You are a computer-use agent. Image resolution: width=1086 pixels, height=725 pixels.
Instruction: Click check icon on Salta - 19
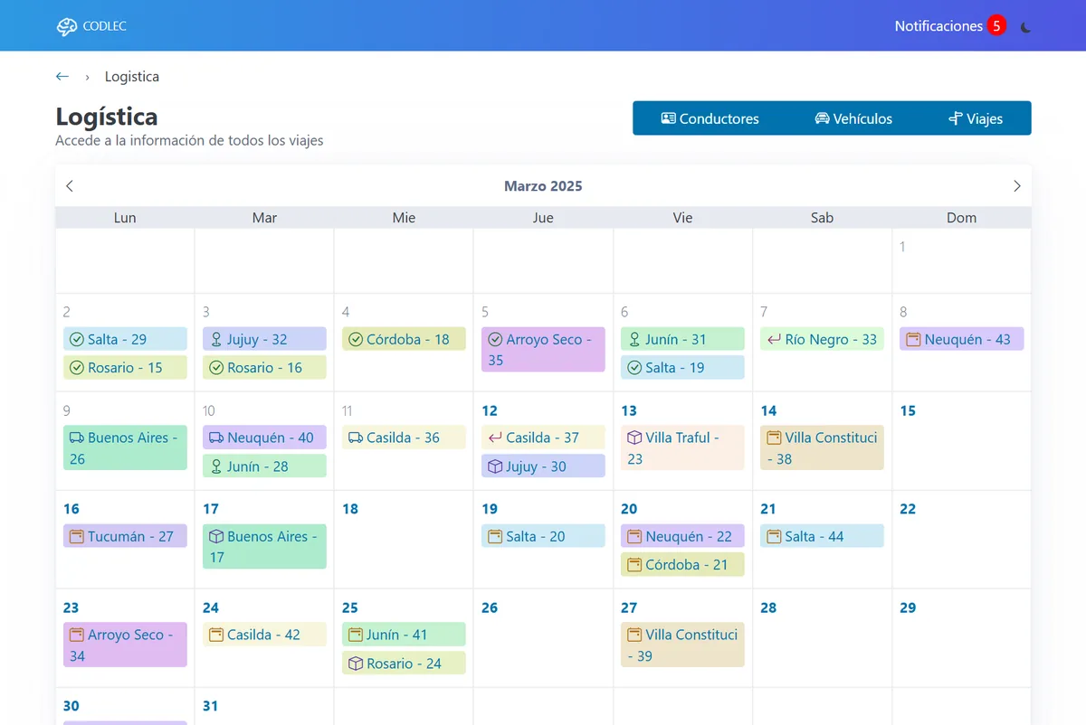click(634, 368)
